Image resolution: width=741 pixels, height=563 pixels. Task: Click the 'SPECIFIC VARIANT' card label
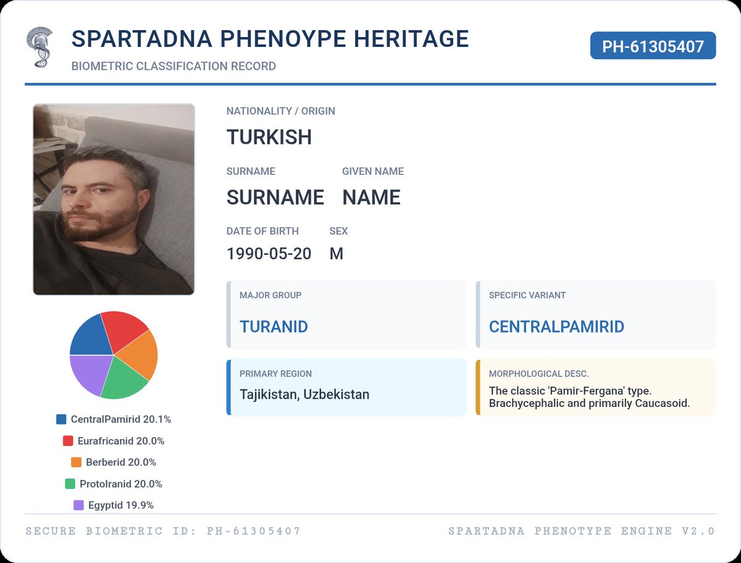(527, 295)
